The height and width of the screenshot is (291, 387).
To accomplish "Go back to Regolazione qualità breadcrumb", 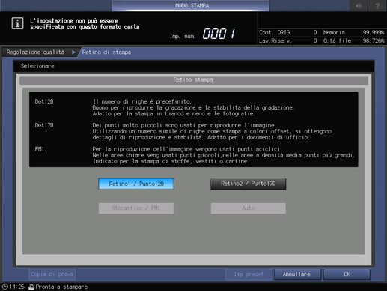I will 35,52.
